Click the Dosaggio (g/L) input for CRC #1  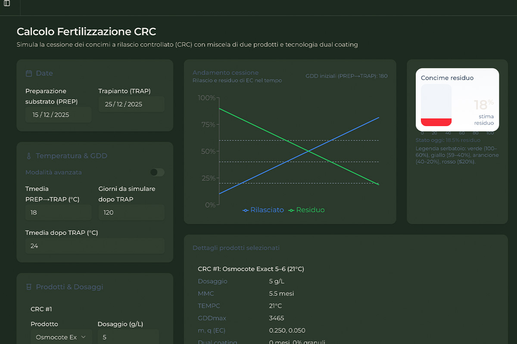click(x=128, y=337)
